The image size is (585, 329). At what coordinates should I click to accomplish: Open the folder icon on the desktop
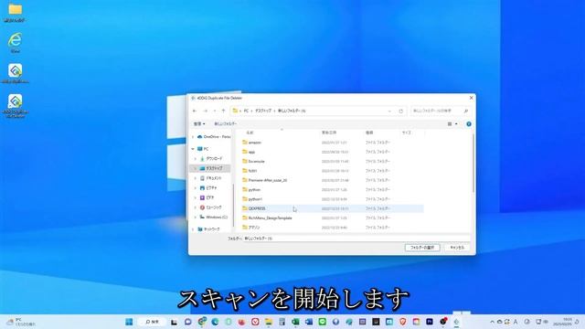(15, 12)
